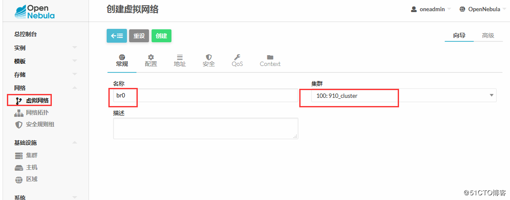Click the 重设 reset button
The image size is (510, 200).
(139, 36)
